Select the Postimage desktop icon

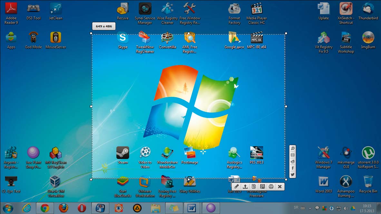[x=190, y=155]
